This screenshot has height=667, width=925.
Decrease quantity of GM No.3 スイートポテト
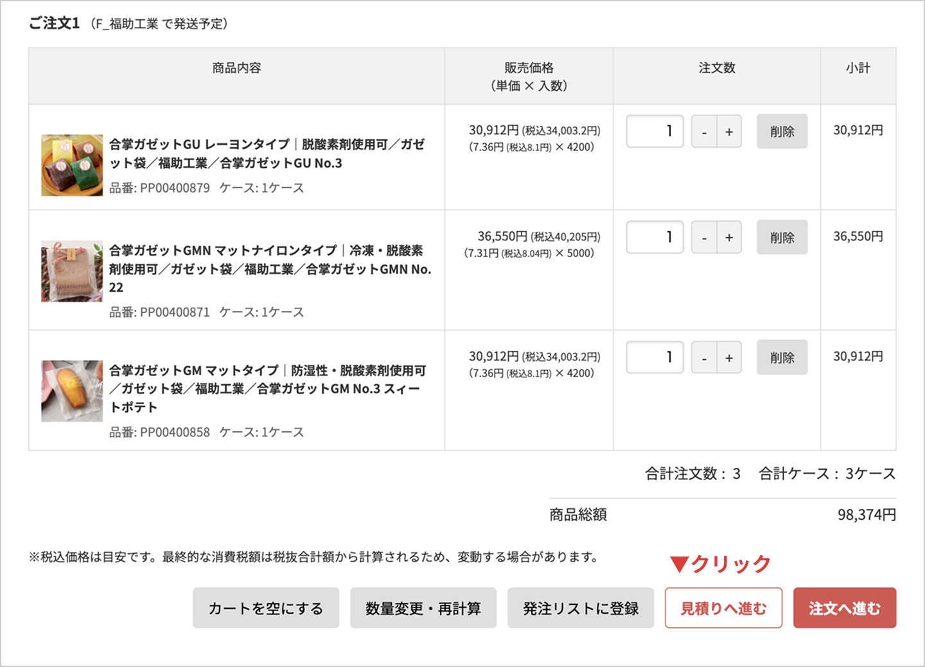click(x=704, y=358)
